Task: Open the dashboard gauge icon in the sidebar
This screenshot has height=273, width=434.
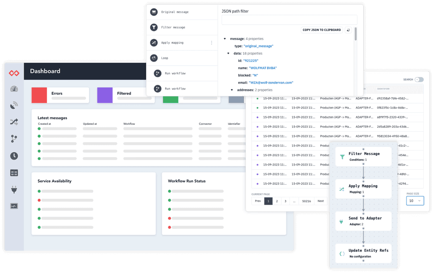Action: (14, 89)
